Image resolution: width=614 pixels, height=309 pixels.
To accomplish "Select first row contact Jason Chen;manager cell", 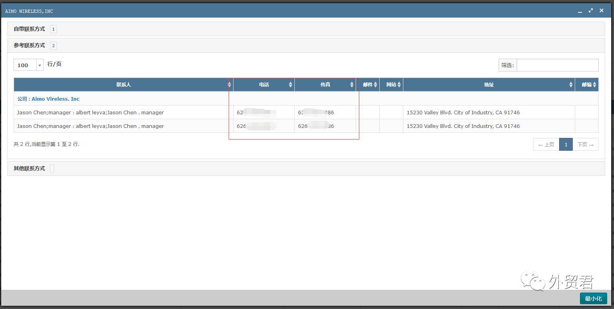I will pyautogui.click(x=123, y=112).
